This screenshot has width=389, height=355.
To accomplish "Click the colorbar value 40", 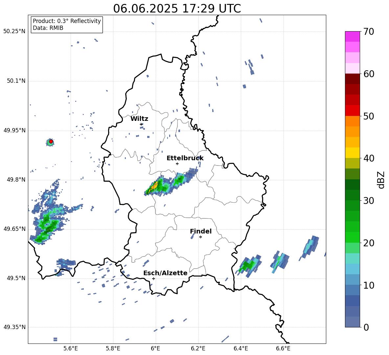I will click(369, 158).
